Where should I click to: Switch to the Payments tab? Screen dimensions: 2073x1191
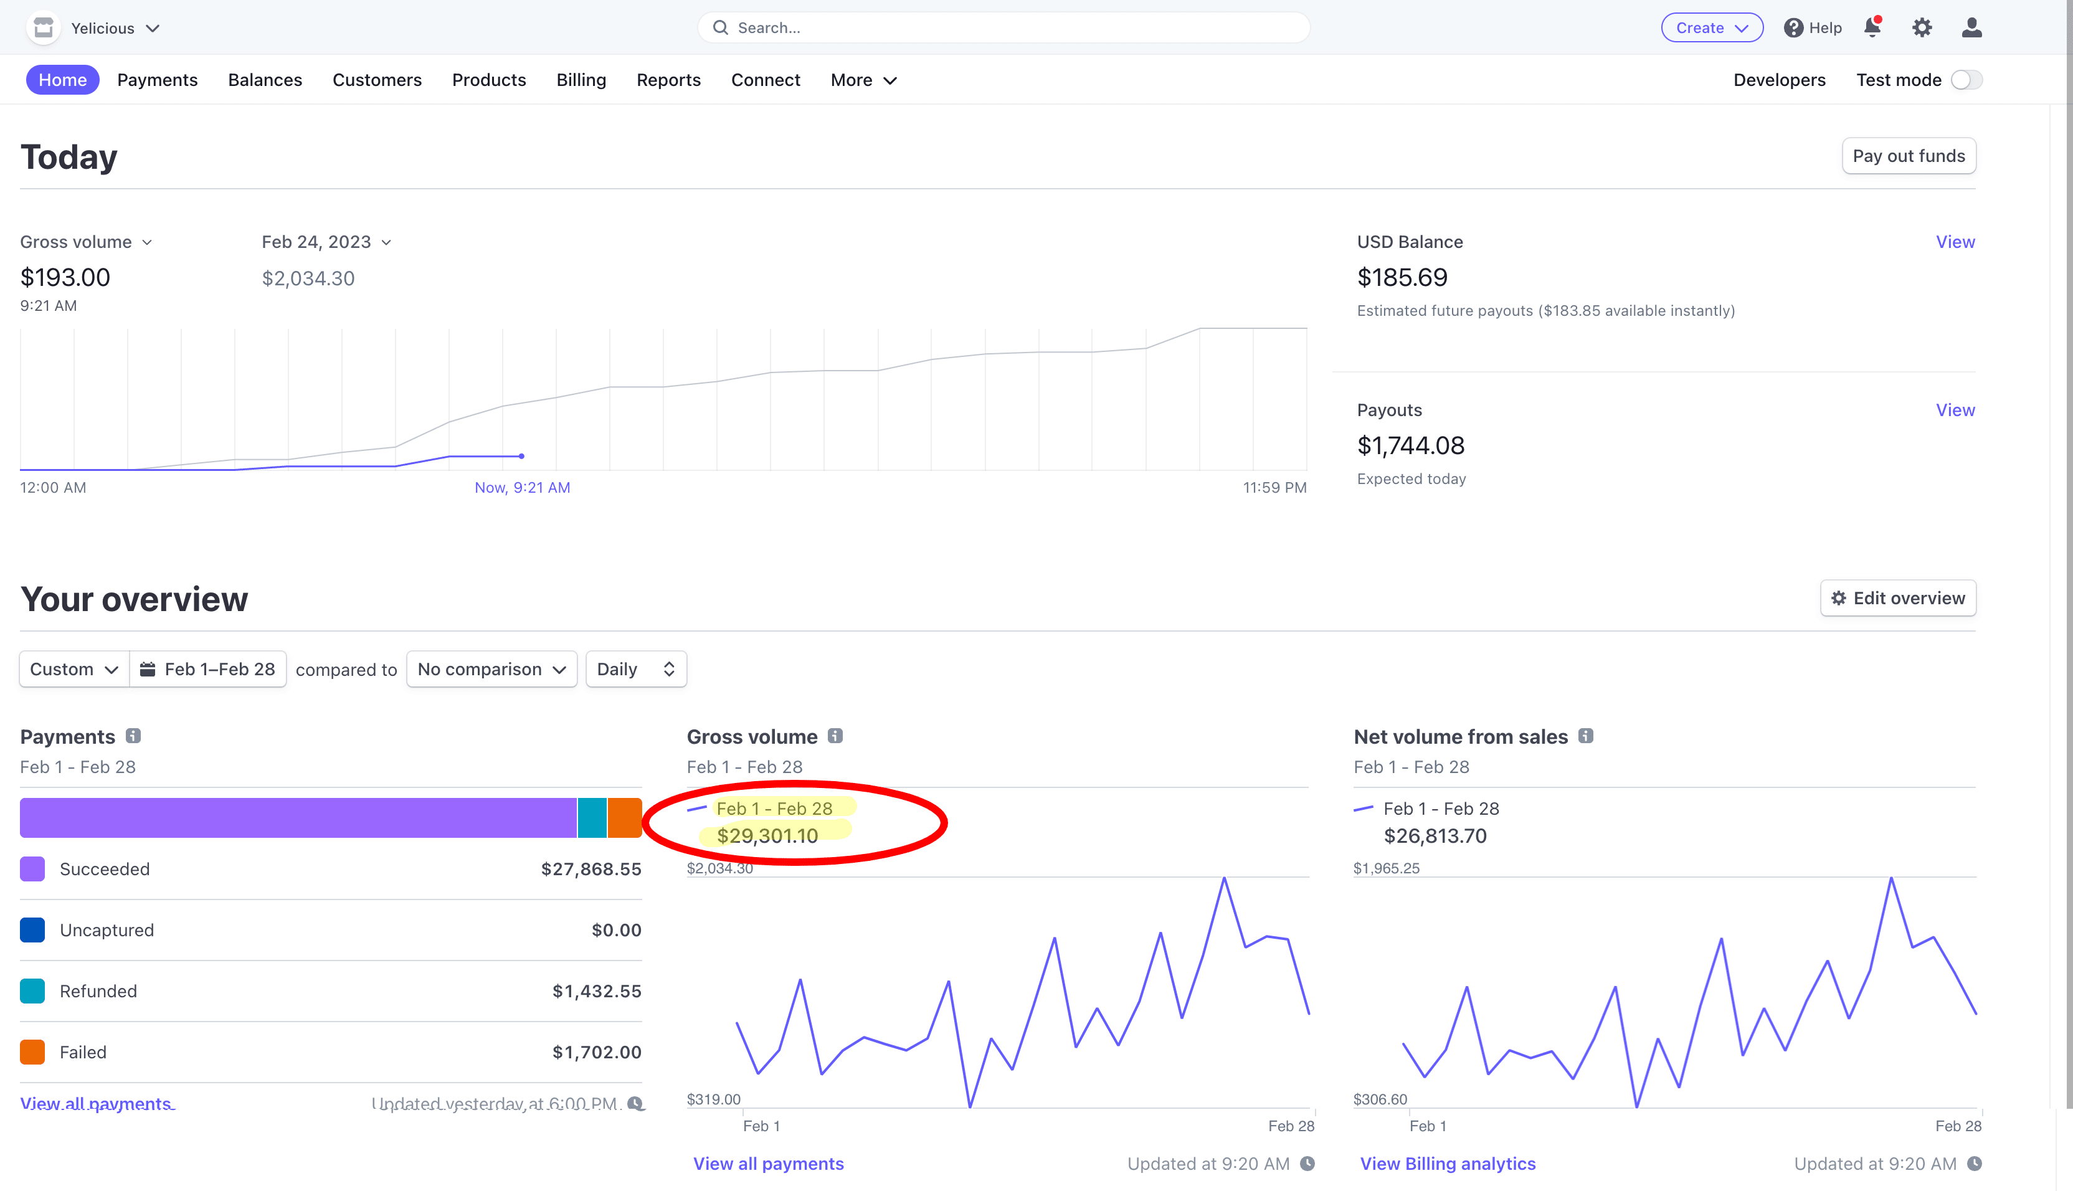pyautogui.click(x=157, y=80)
